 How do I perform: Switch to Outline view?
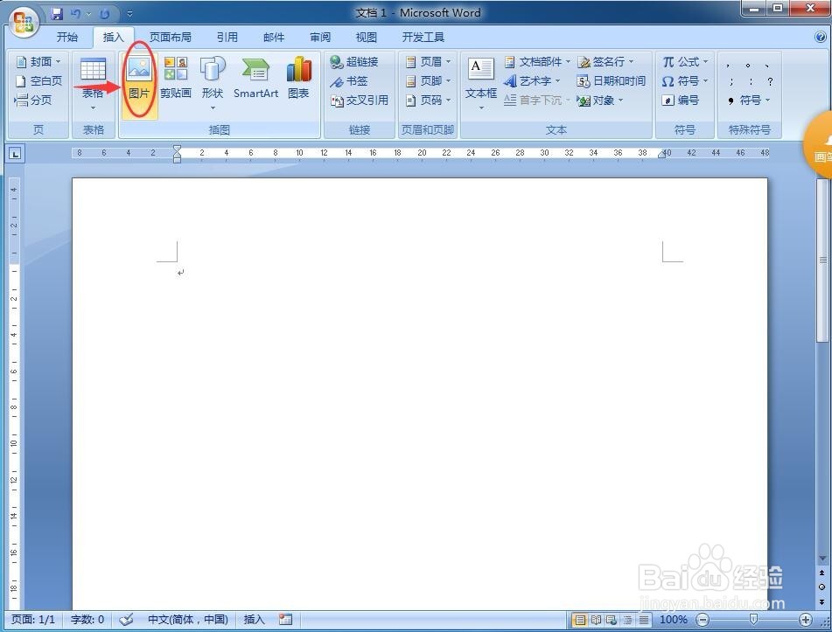click(627, 619)
